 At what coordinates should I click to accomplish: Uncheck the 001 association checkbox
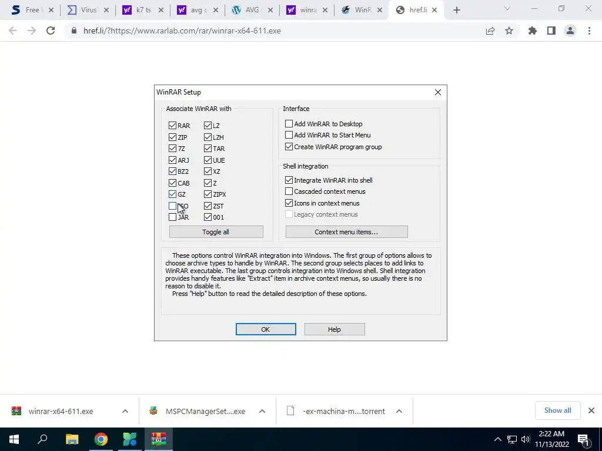[x=208, y=217]
